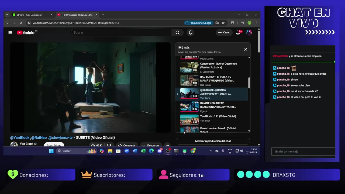Bookmark this page with the star icon
This screenshot has width=345, height=194.
click(223, 23)
